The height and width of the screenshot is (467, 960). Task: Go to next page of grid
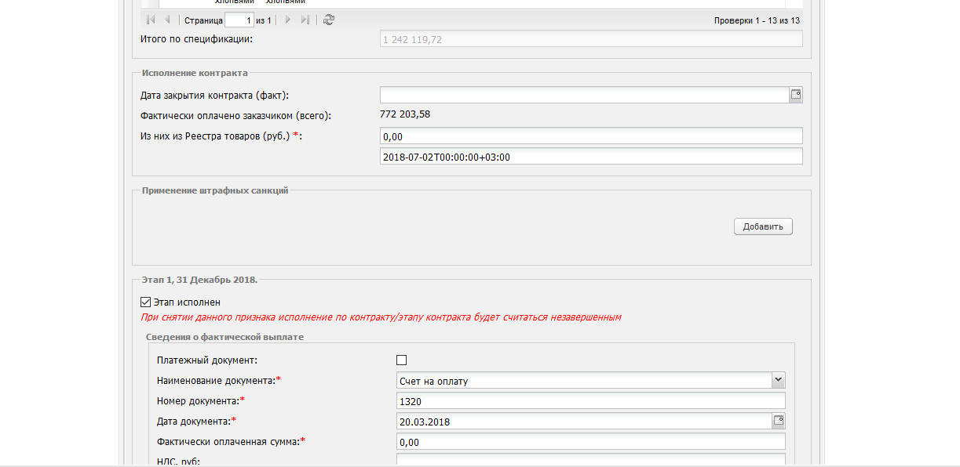click(x=288, y=20)
